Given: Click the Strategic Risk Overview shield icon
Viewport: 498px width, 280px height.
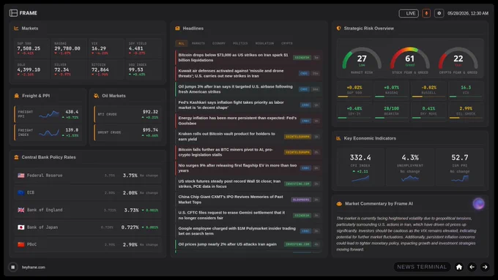Looking at the screenshot, I should (x=338, y=29).
